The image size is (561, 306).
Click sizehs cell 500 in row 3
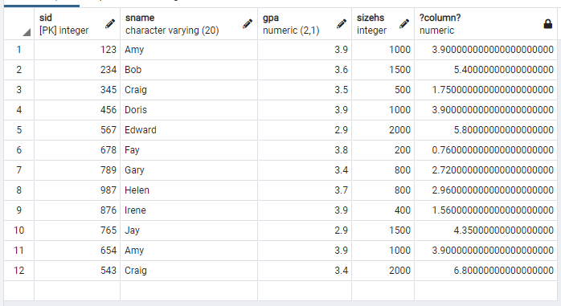pos(383,90)
